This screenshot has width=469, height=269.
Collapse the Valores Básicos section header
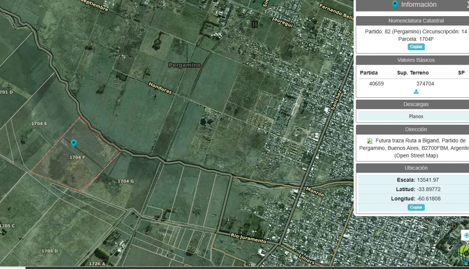(416, 60)
